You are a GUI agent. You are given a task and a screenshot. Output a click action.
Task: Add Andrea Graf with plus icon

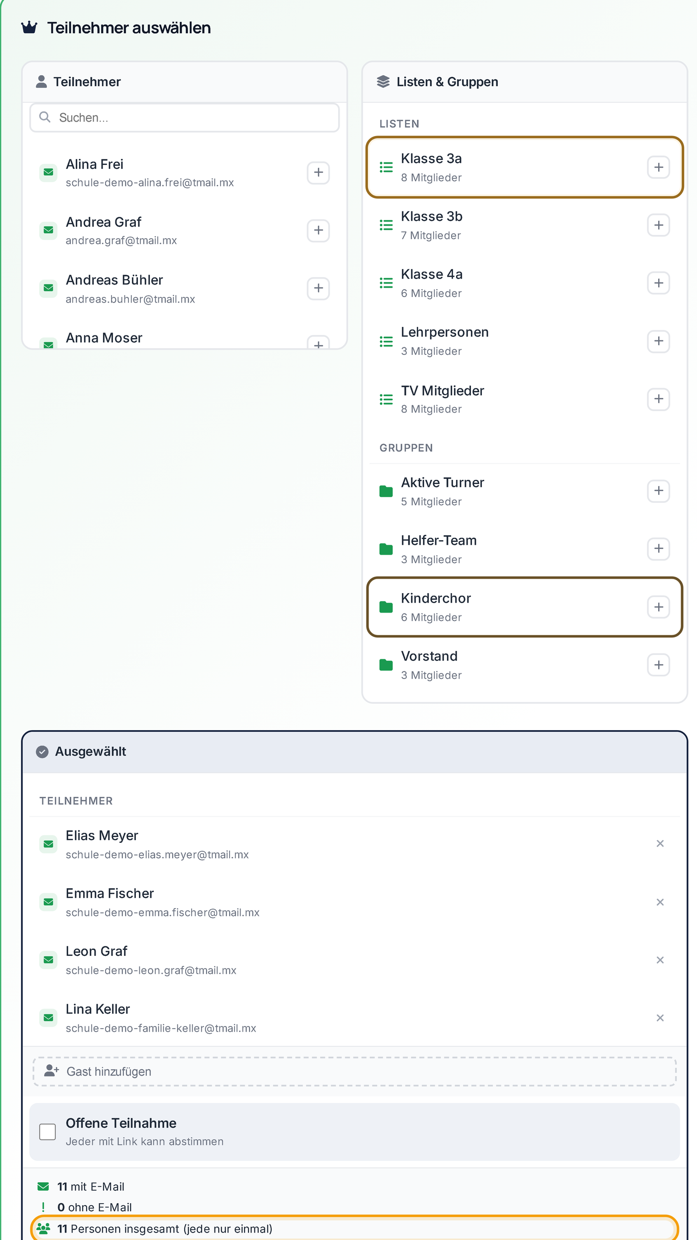click(318, 230)
